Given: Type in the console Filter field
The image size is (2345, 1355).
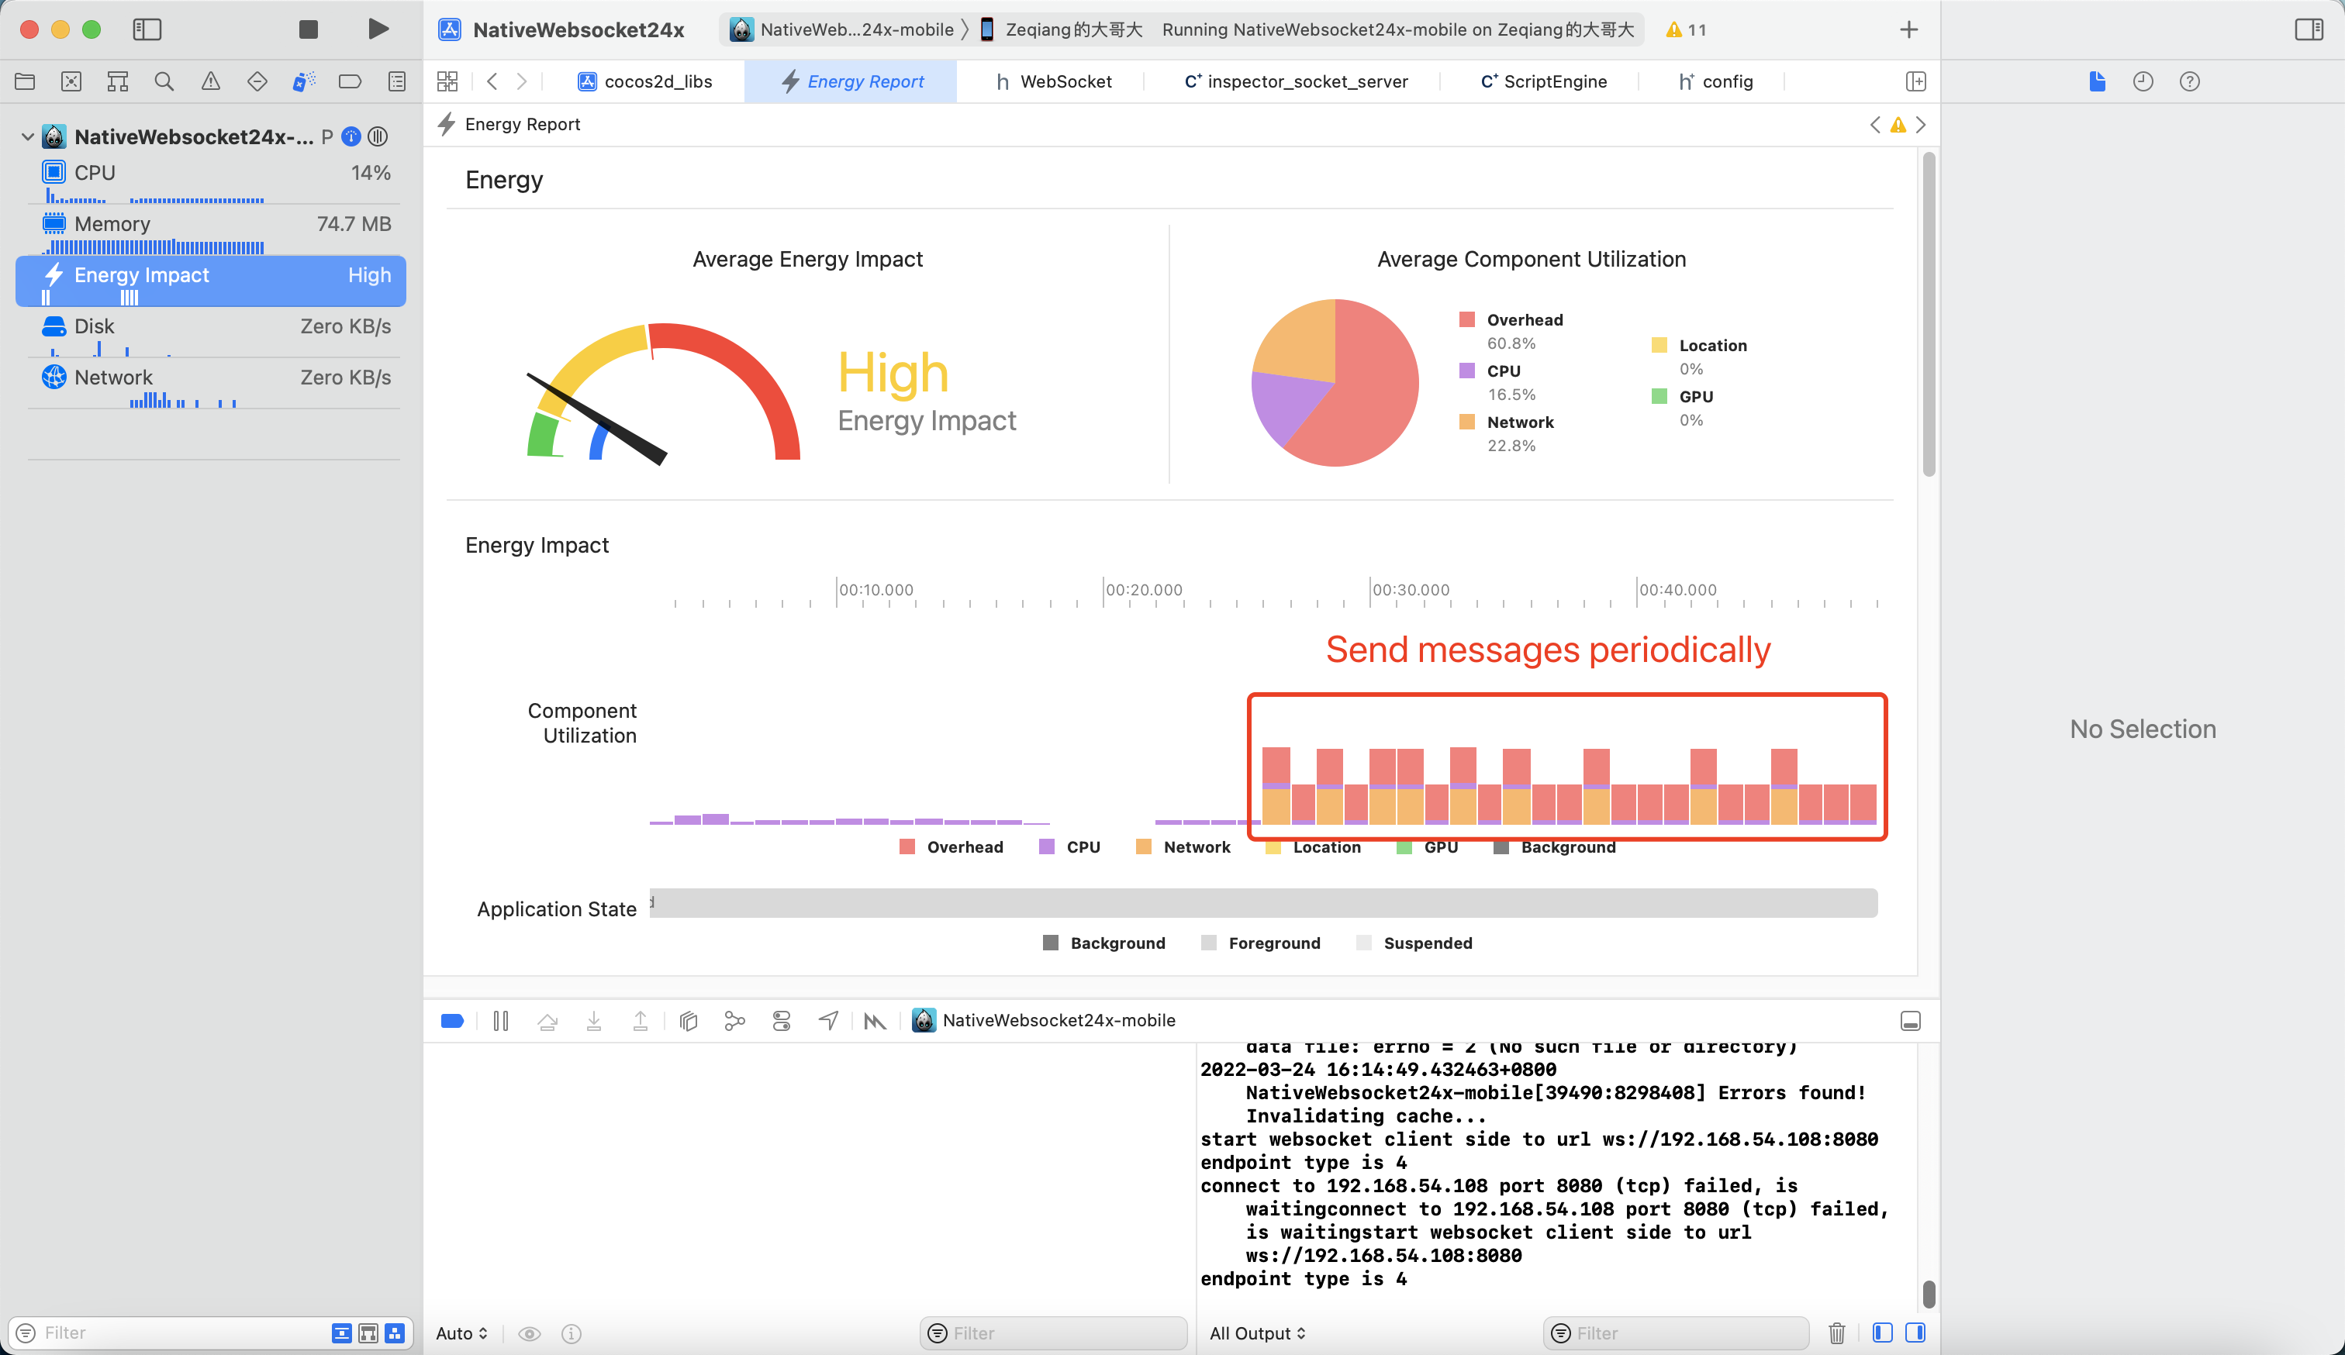Looking at the screenshot, I should click(x=1675, y=1333).
